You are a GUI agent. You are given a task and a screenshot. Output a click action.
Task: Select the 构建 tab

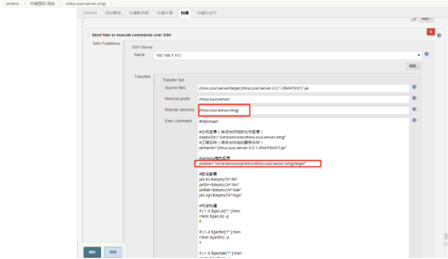click(x=185, y=13)
